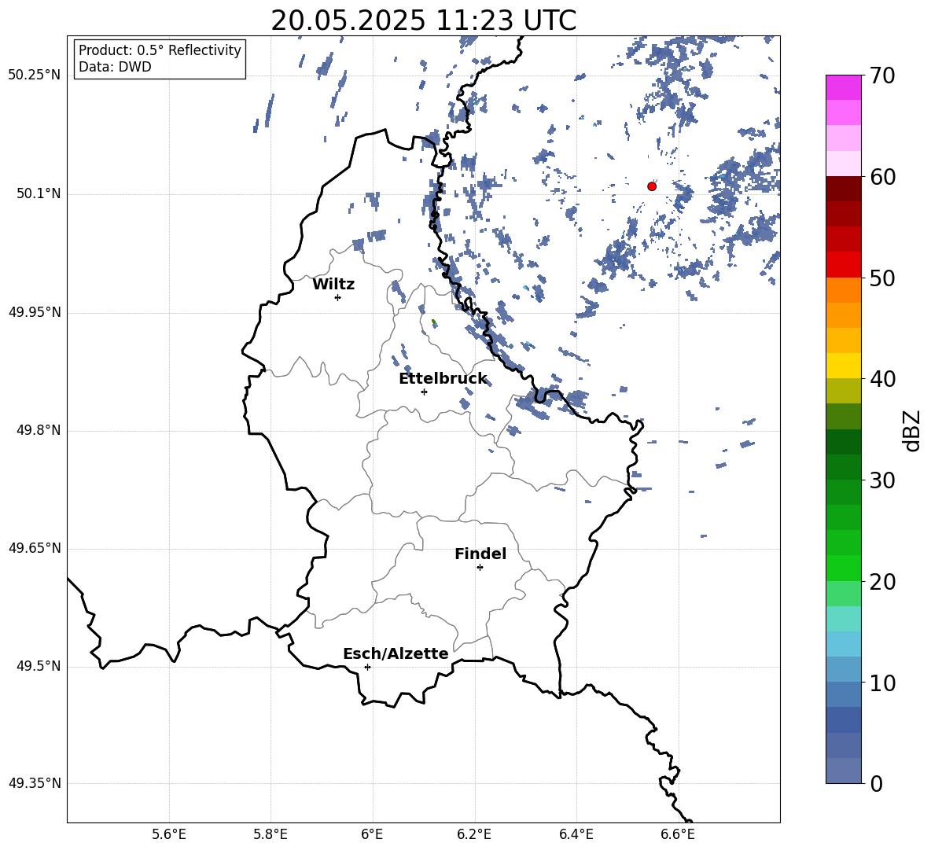Viewport: 931px width, 850px height.
Task: Click the Data: DWD text
Action: 115,67
